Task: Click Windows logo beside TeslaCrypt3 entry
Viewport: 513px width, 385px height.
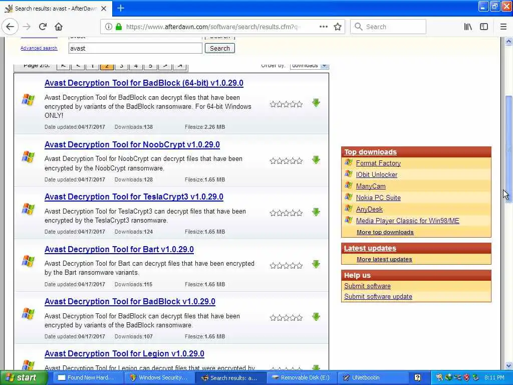Action: tap(28, 209)
